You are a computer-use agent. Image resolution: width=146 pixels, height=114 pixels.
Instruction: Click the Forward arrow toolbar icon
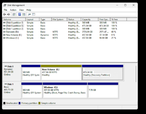click(8, 15)
